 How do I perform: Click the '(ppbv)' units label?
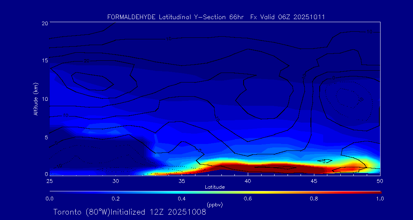[215, 204]
